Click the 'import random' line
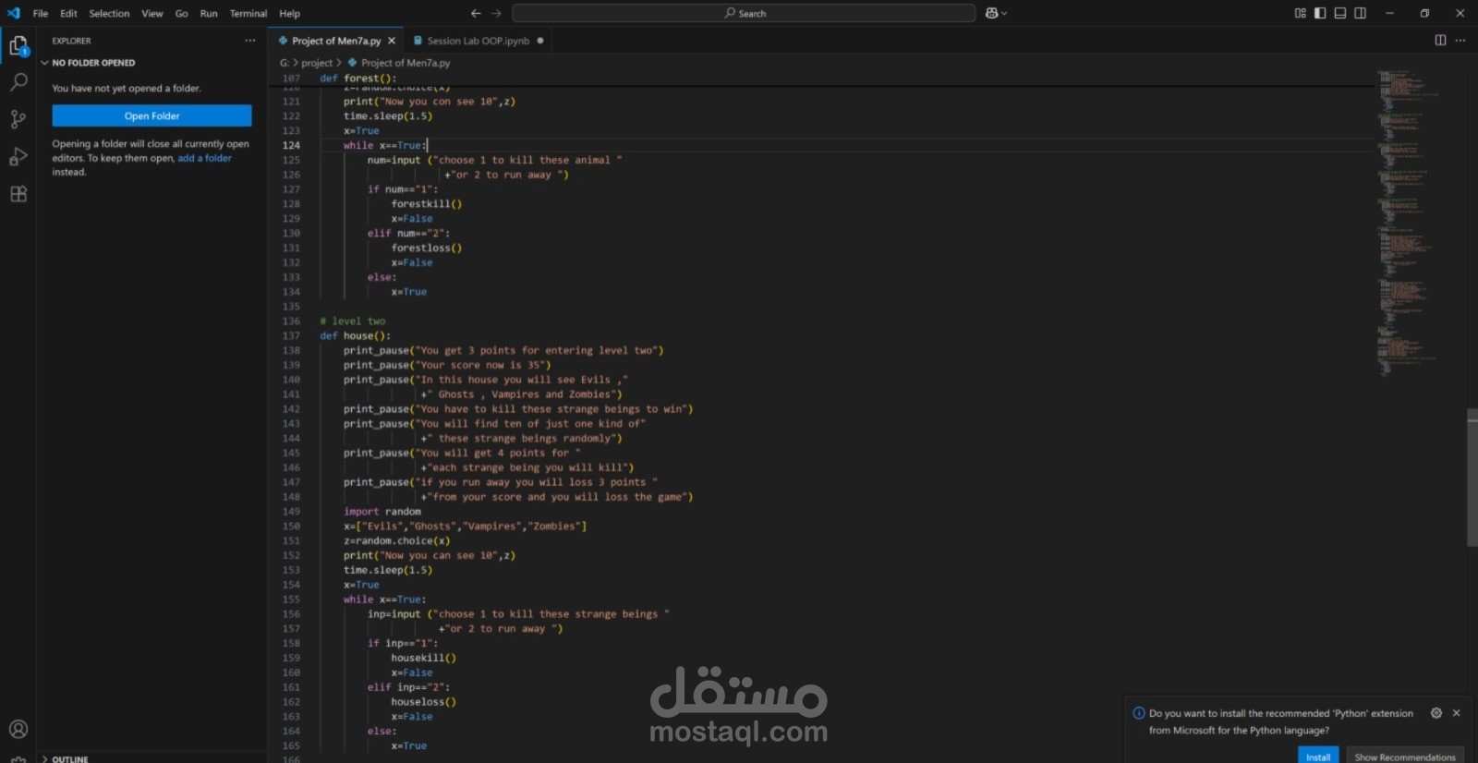 pos(382,511)
